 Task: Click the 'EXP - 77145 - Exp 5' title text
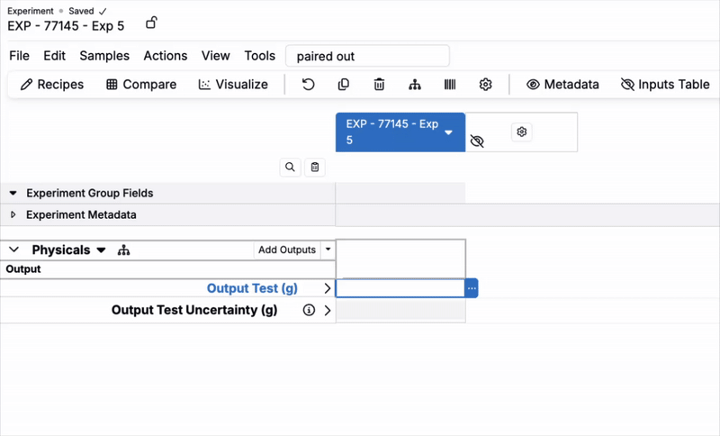point(66,26)
